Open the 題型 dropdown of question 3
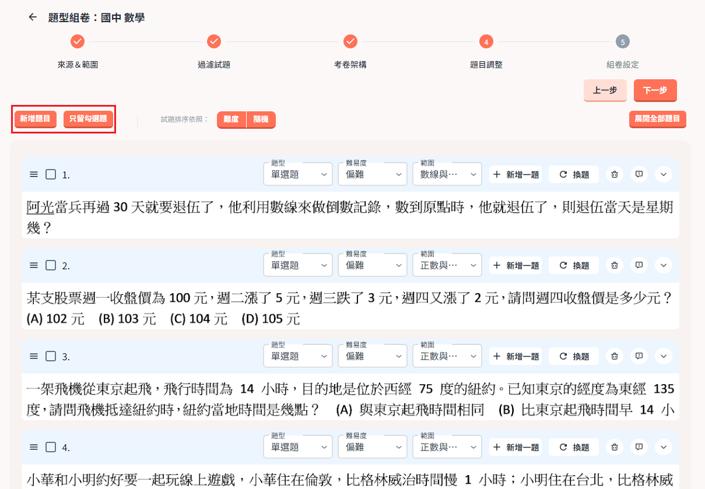Screen dimensions: 705x489 [x=298, y=356]
